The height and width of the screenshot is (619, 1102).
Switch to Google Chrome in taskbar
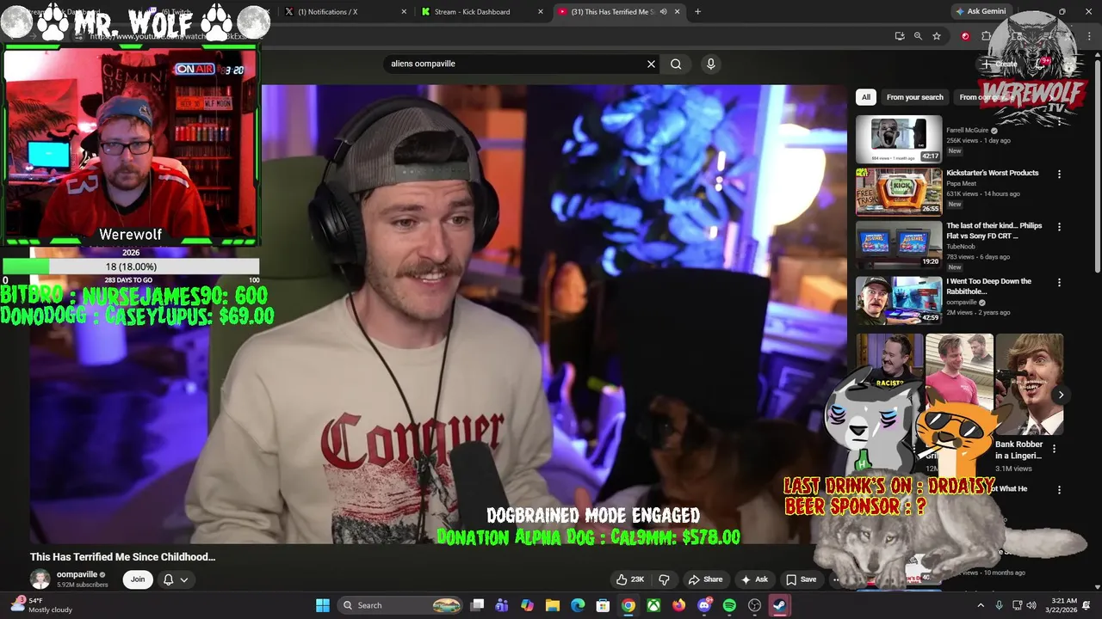point(628,605)
